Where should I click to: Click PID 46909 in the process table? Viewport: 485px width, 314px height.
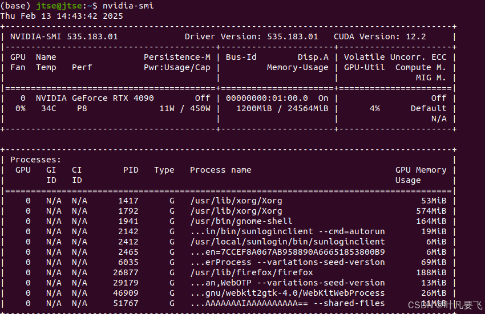tap(126, 293)
